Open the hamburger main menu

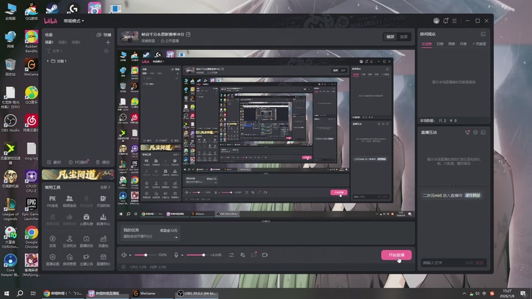(x=454, y=21)
